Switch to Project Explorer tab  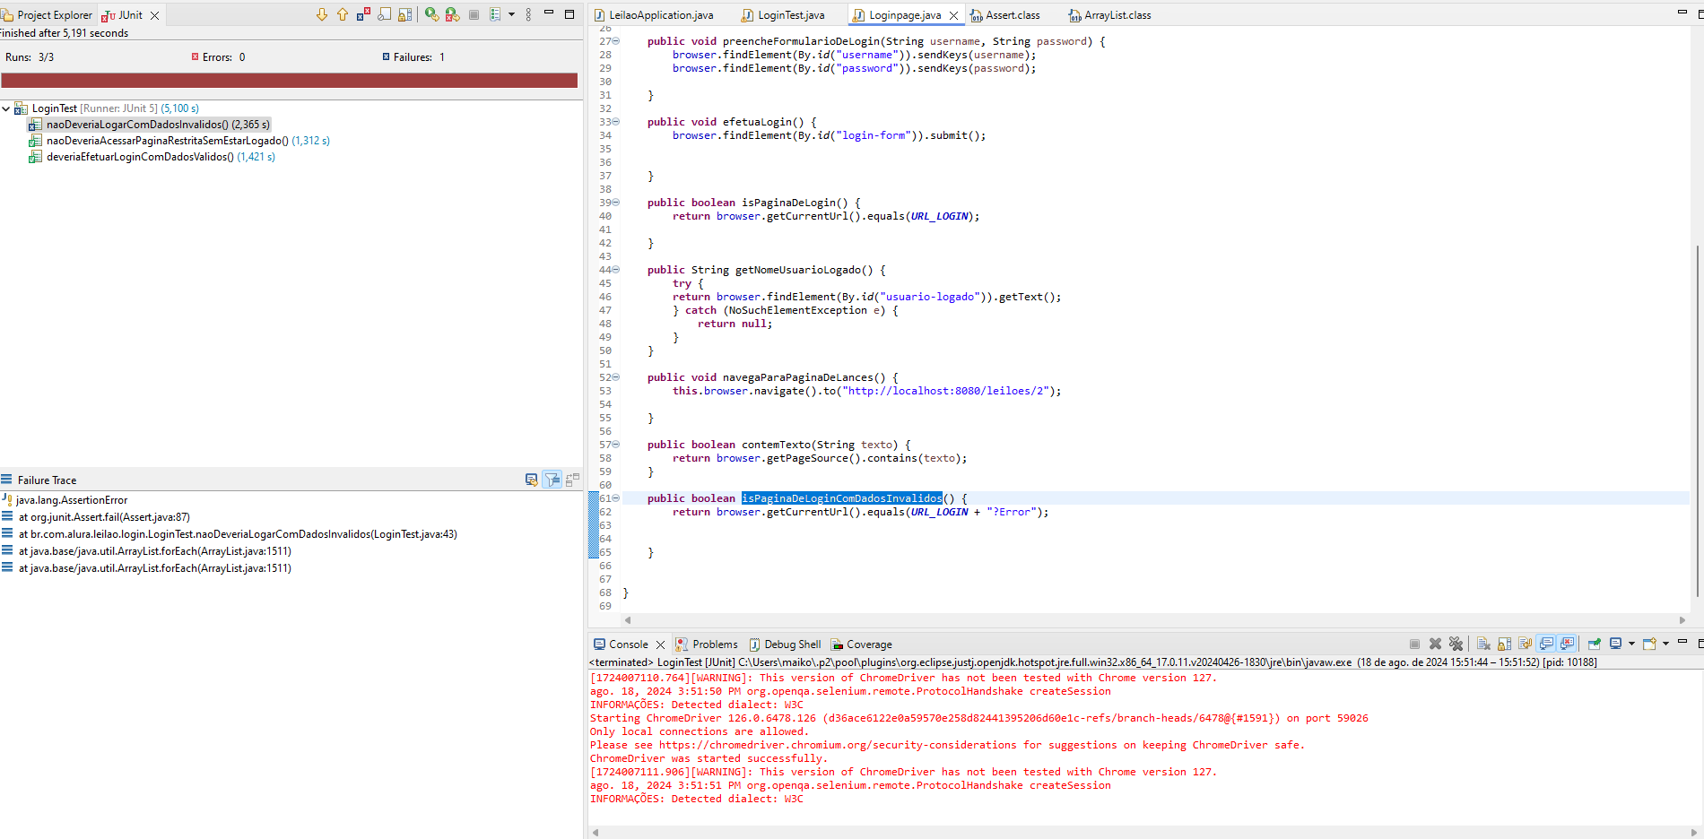coord(47,15)
